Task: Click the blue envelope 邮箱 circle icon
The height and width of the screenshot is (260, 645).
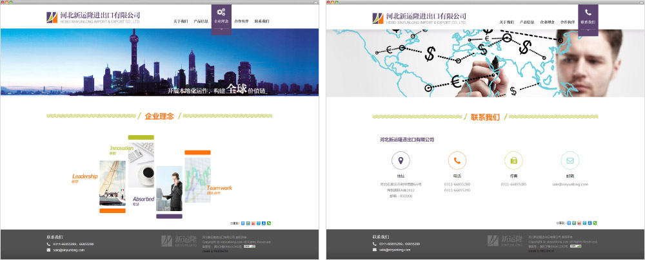Action: (570, 161)
